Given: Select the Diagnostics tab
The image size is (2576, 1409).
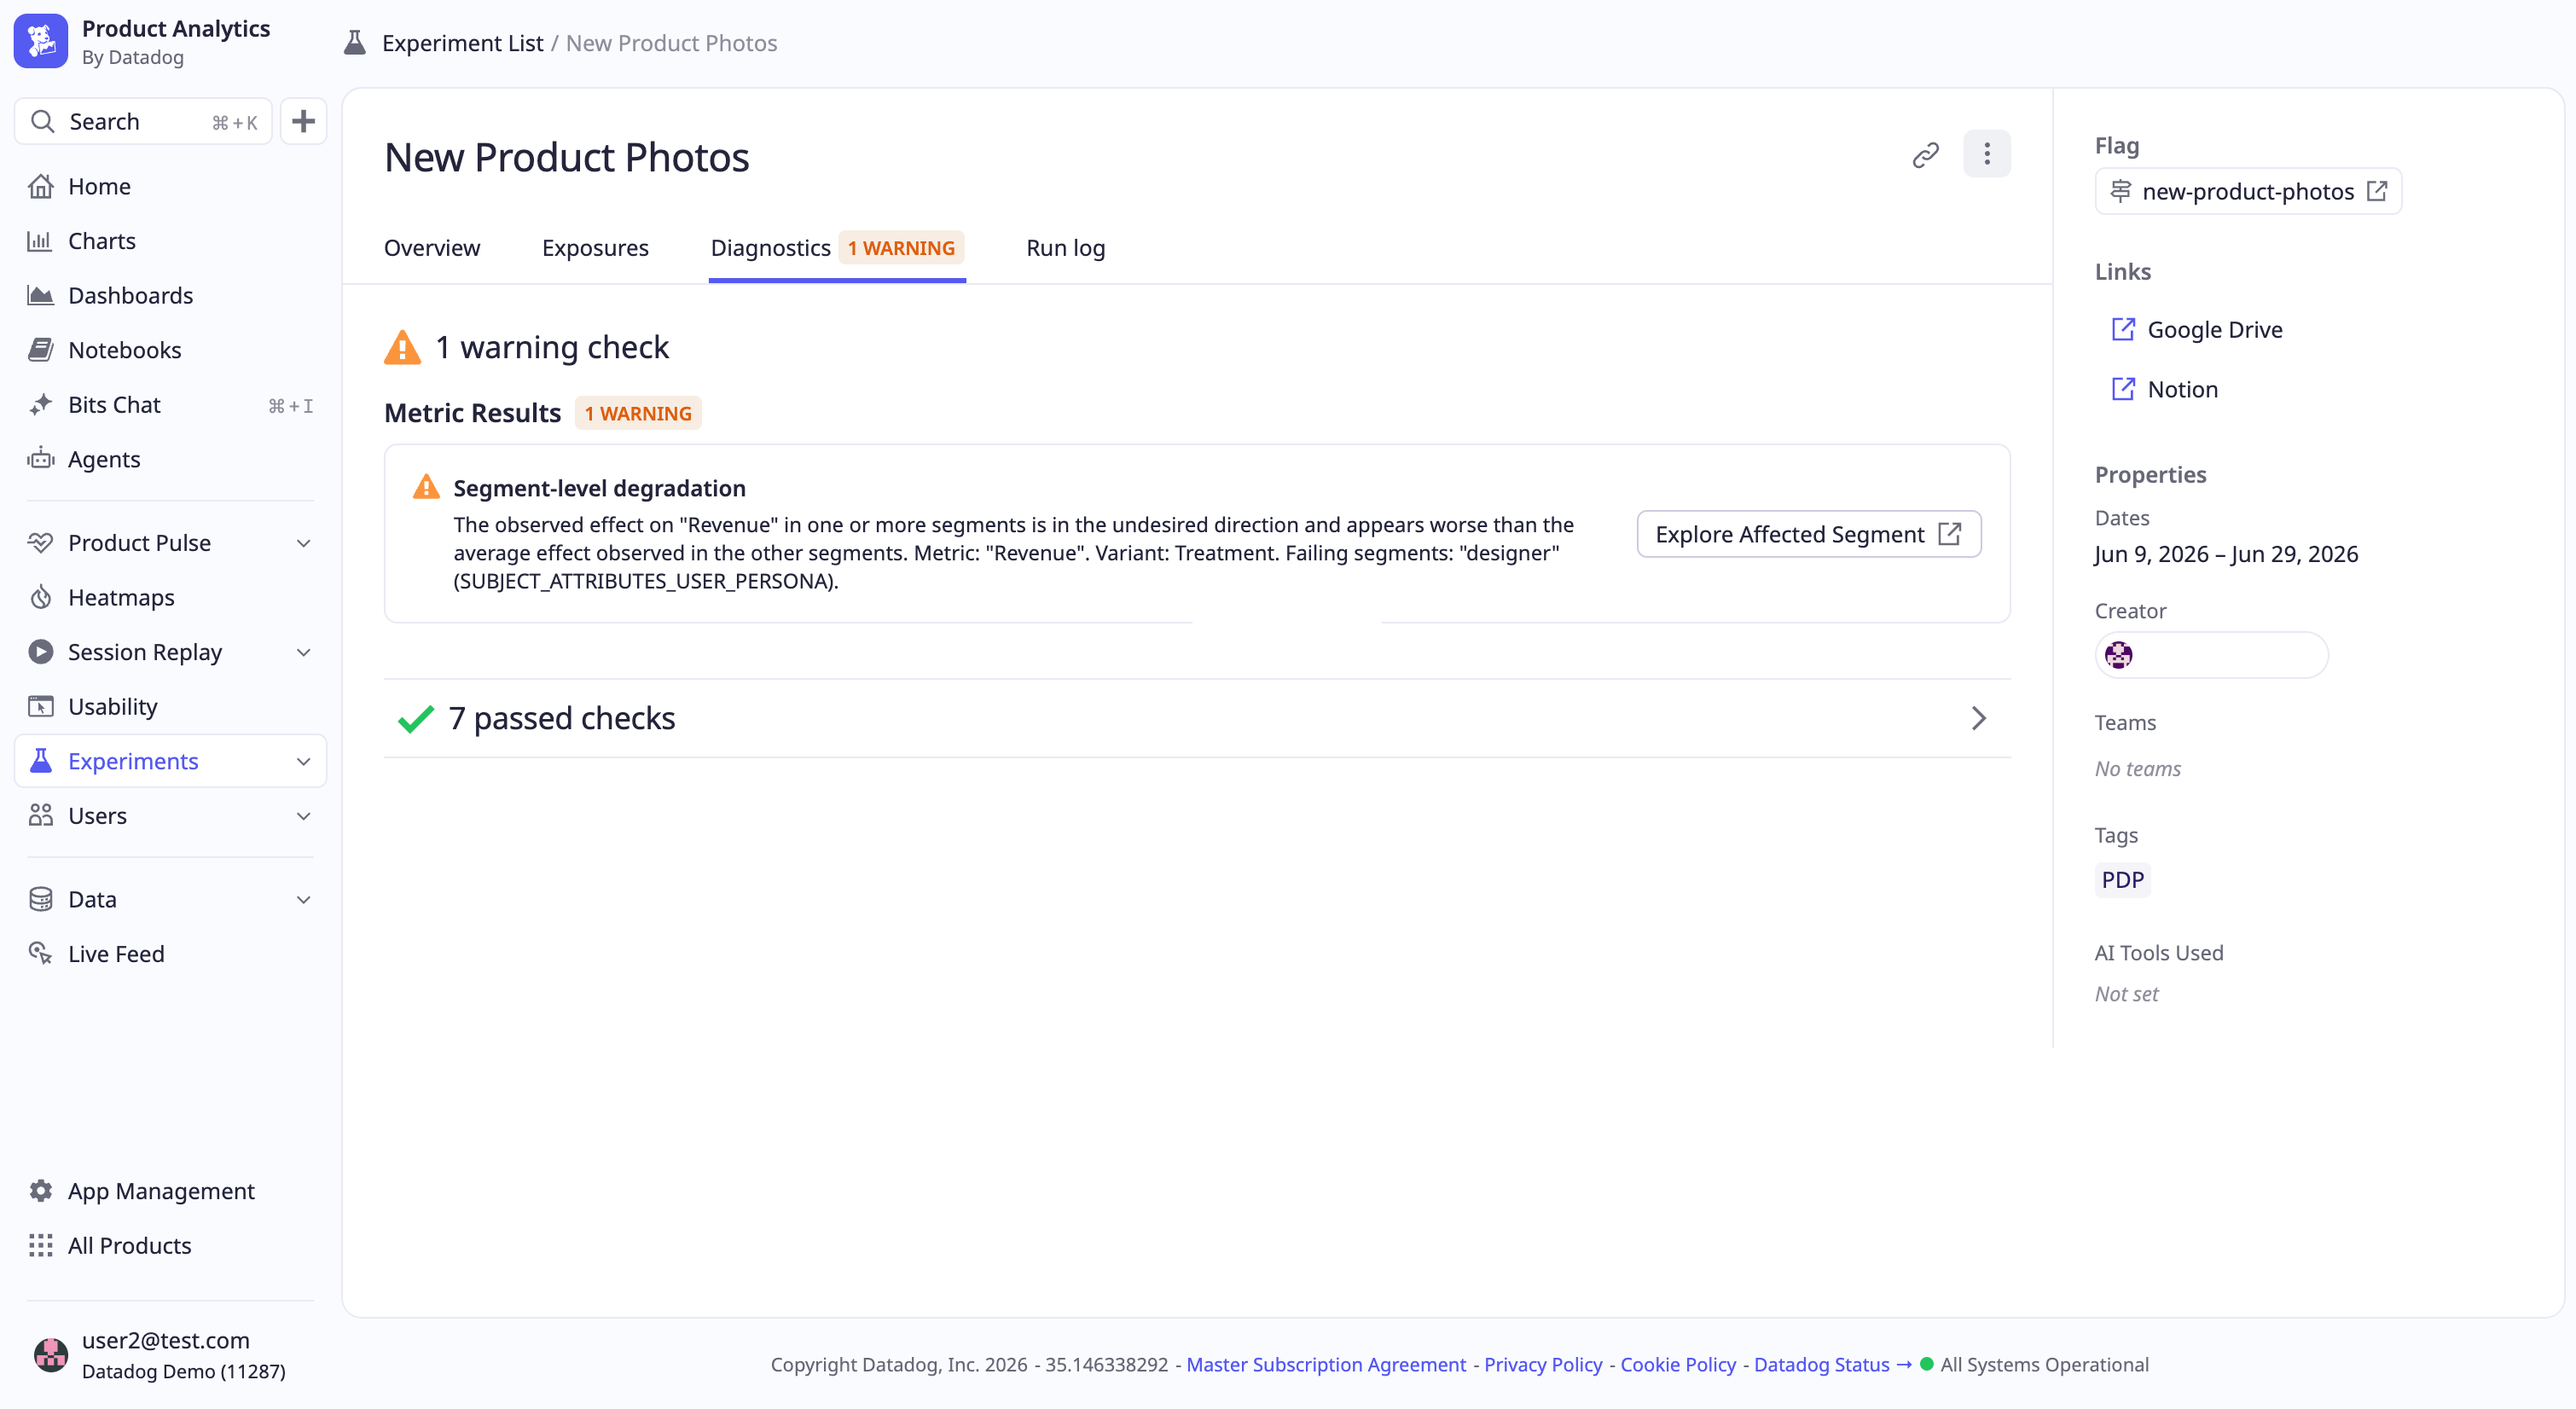Looking at the screenshot, I should coord(837,248).
